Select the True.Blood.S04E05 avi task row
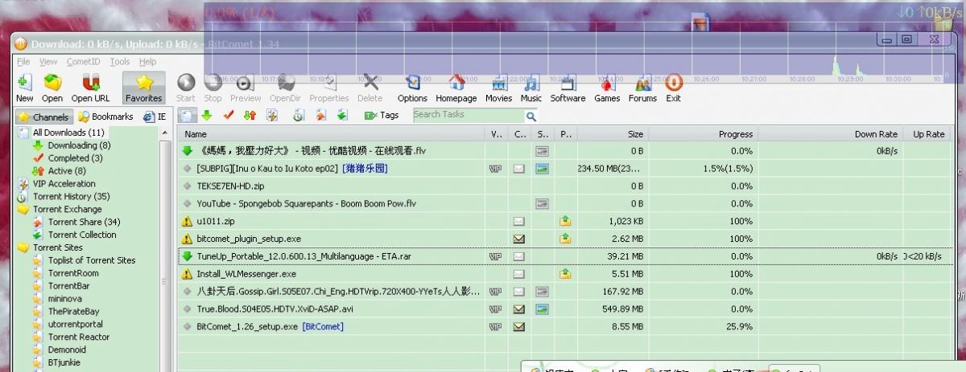The width and height of the screenshot is (966, 372). point(565,309)
